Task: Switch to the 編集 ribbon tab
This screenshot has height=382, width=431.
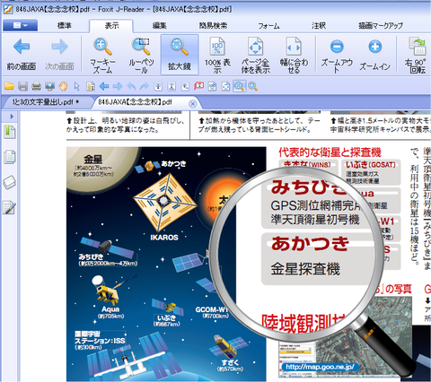Action: click(x=159, y=26)
